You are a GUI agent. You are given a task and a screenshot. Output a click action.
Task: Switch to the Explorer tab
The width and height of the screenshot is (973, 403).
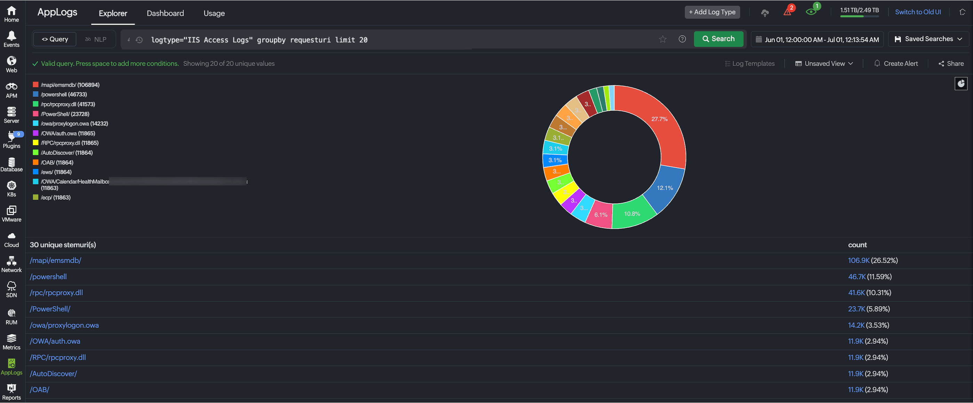tap(113, 13)
